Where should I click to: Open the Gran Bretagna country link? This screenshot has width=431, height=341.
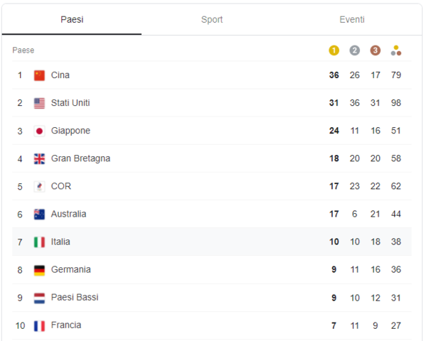(80, 158)
